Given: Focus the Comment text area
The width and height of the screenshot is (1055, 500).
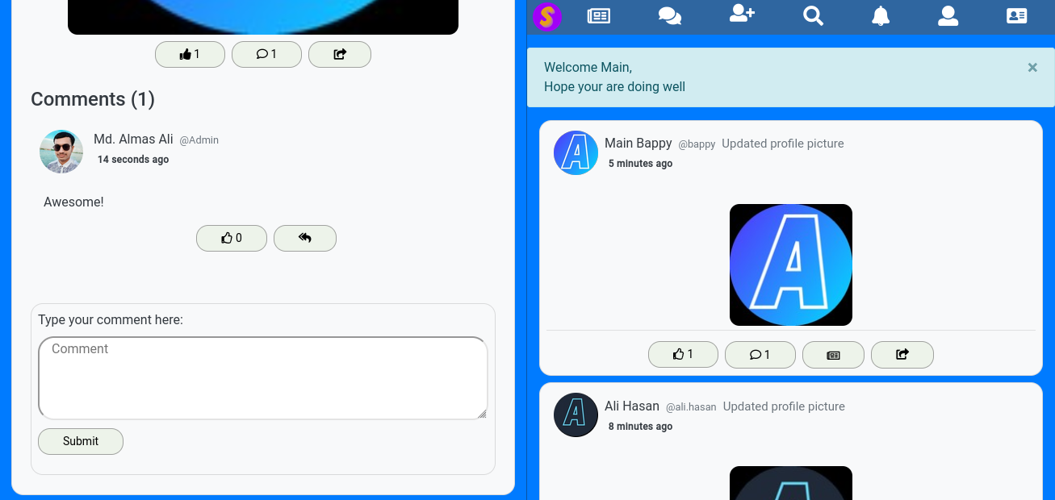Looking at the screenshot, I should [263, 378].
